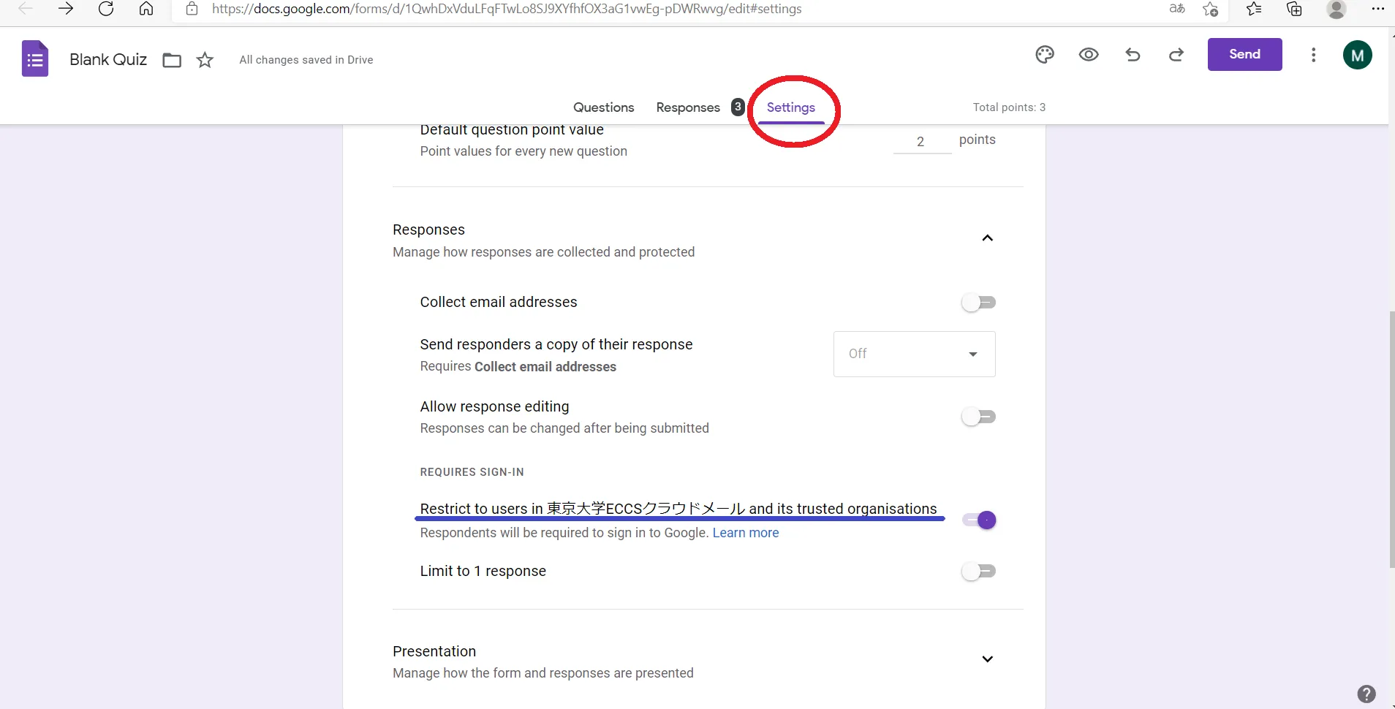Switch to the Responses tab

pyautogui.click(x=688, y=107)
